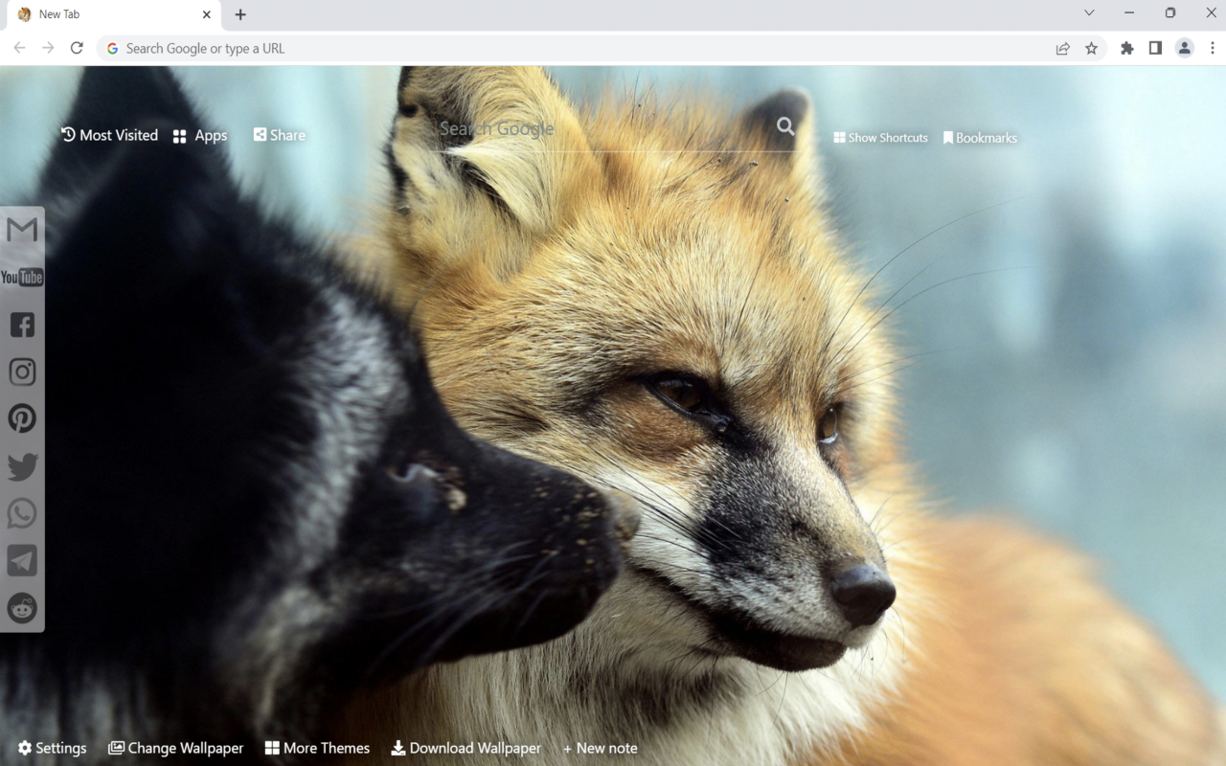Add a New note

click(601, 748)
